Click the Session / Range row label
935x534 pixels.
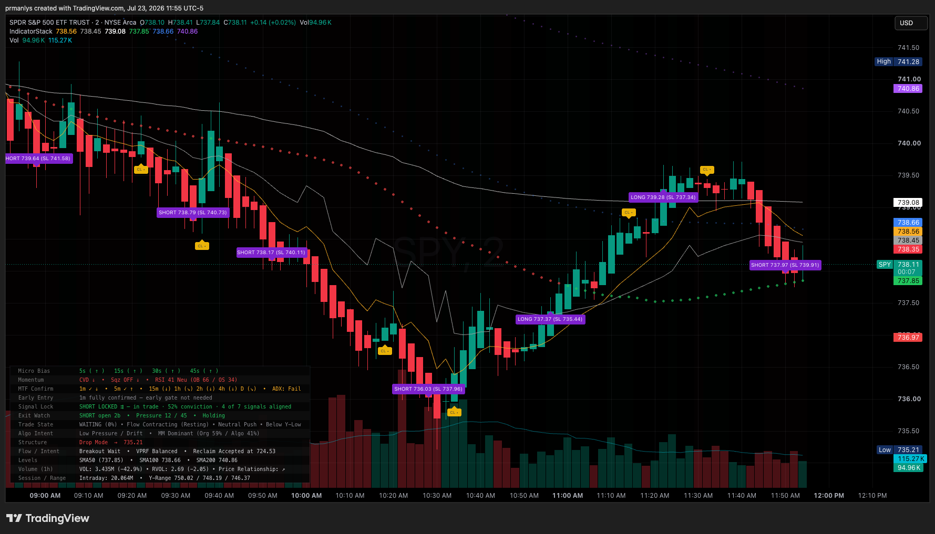[42, 478]
